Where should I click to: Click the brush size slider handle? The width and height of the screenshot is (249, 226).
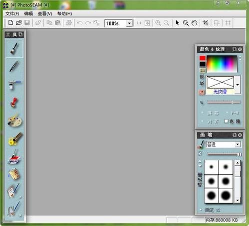coord(240,154)
